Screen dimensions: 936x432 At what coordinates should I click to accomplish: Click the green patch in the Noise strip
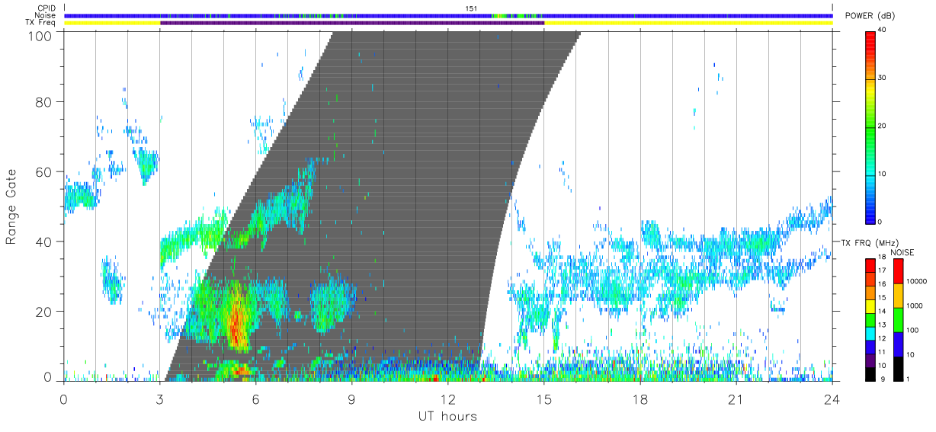(x=517, y=15)
